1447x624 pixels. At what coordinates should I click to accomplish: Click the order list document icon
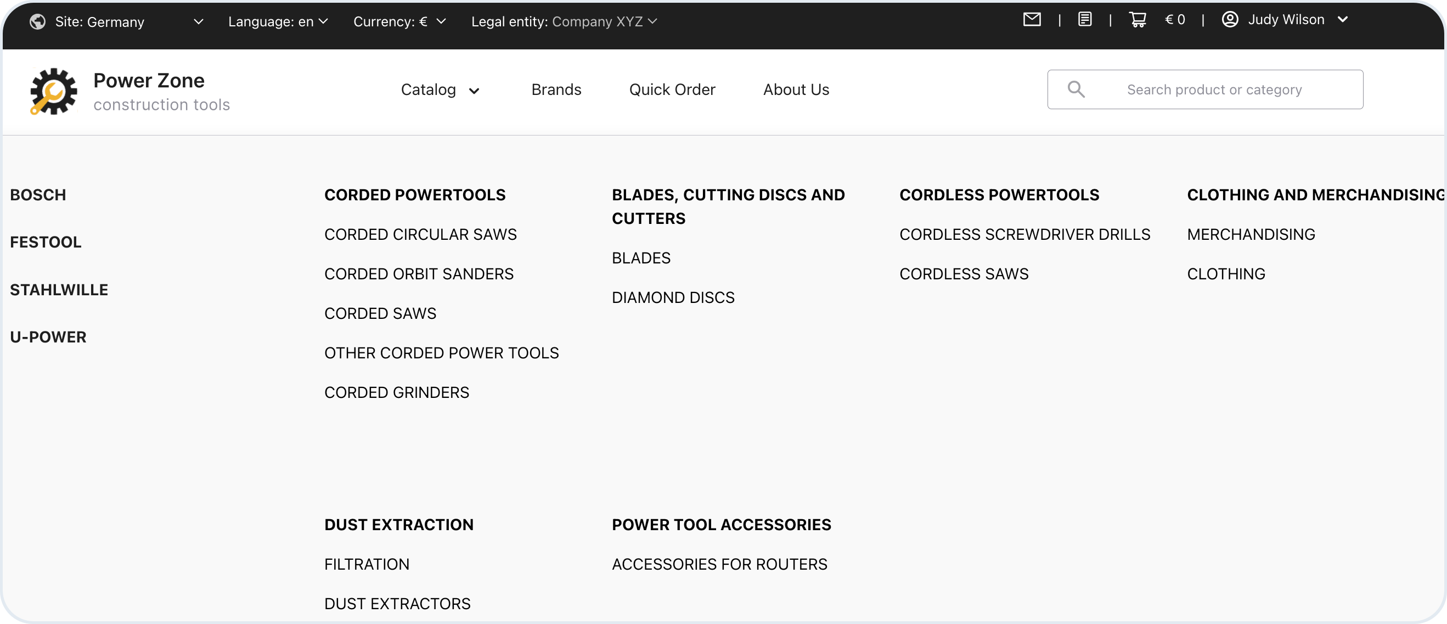click(x=1085, y=20)
